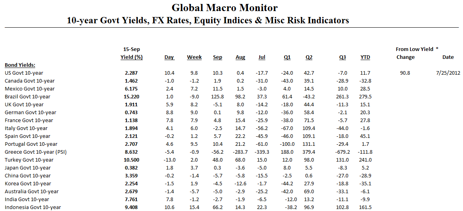The image size is (463, 211).
Task: Click the Global Macro Monitor title
Action: pos(225,8)
